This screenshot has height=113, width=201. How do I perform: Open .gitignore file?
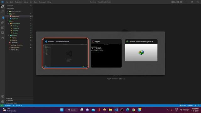(x=14, y=43)
